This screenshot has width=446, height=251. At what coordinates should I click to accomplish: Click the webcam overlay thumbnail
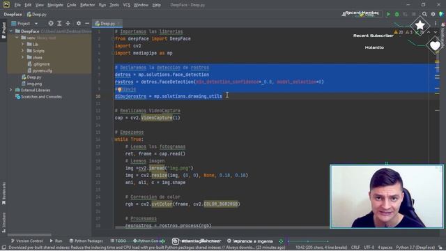(387, 197)
